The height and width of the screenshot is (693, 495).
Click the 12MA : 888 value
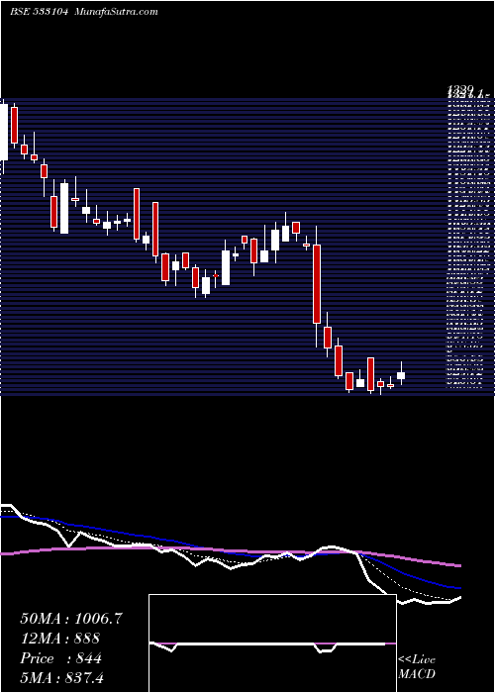click(x=60, y=639)
